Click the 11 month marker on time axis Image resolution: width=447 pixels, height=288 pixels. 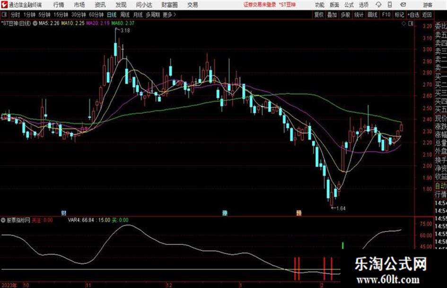click(88, 285)
